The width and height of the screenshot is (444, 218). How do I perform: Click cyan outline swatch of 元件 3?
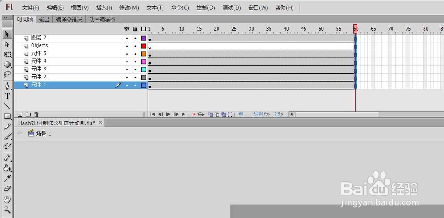(x=143, y=70)
